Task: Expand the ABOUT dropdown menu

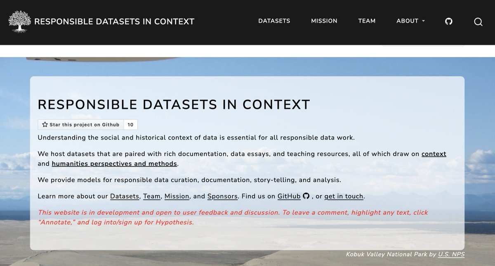Action: 410,21
